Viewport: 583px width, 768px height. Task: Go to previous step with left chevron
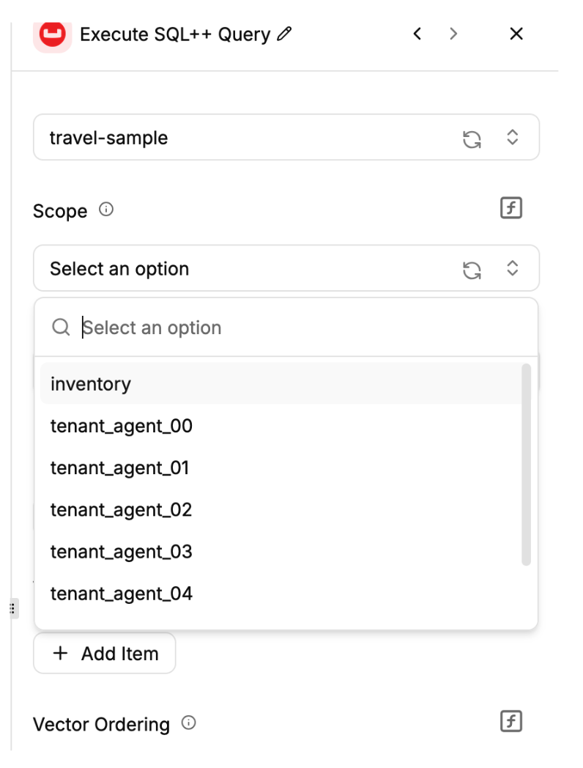(x=417, y=34)
